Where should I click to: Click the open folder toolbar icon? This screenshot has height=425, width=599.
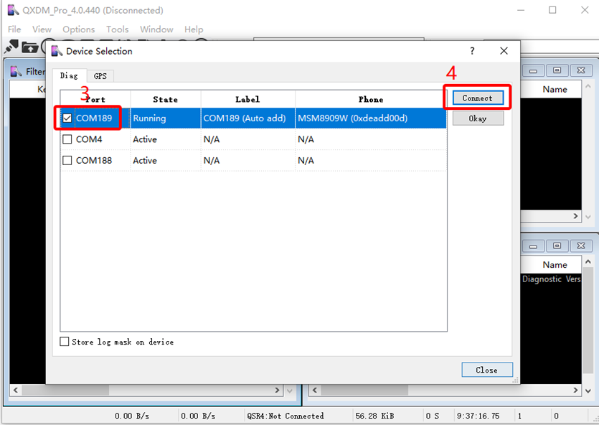tap(30, 47)
